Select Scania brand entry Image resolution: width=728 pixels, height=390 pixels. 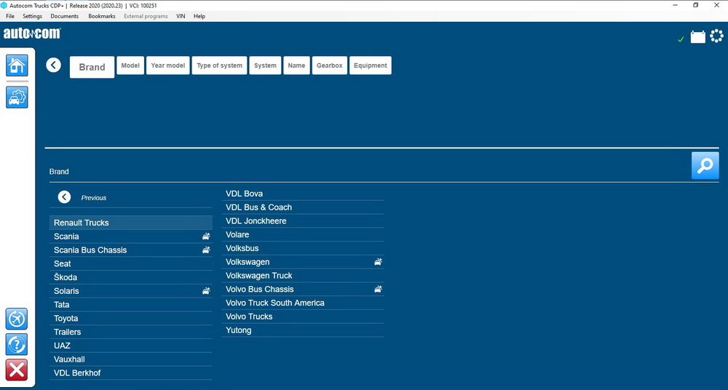[66, 236]
